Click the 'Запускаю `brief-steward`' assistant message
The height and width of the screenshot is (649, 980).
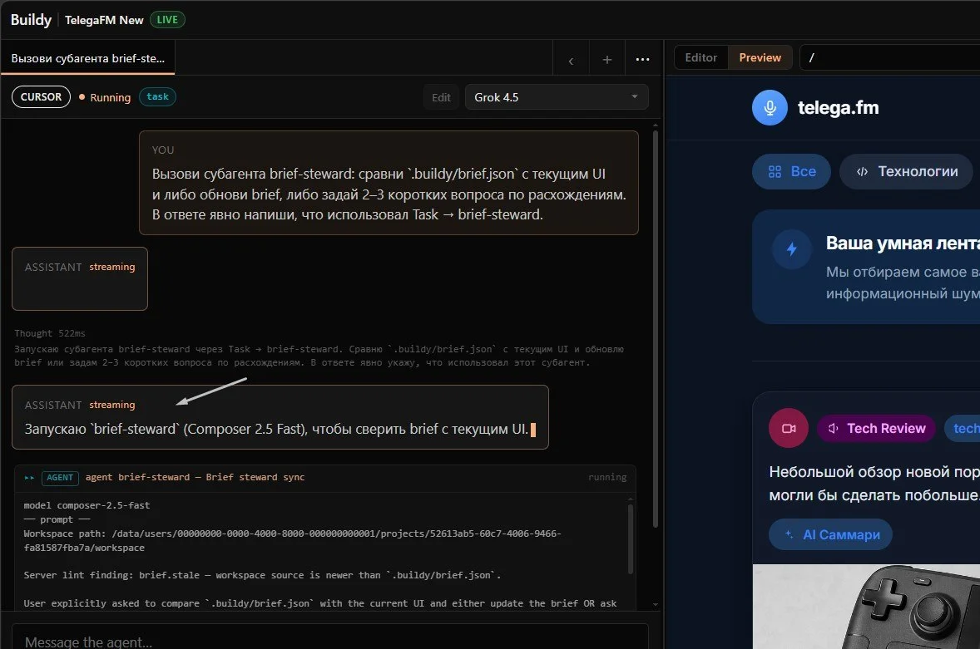[280, 429]
